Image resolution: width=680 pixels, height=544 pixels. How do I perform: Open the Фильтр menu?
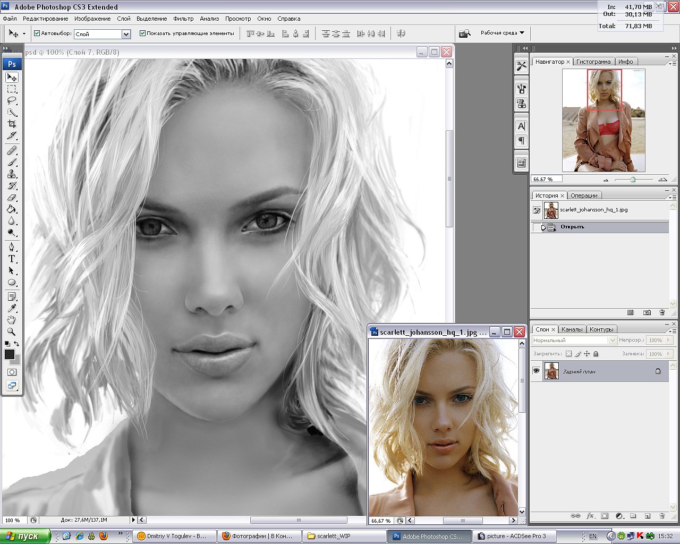tap(183, 19)
